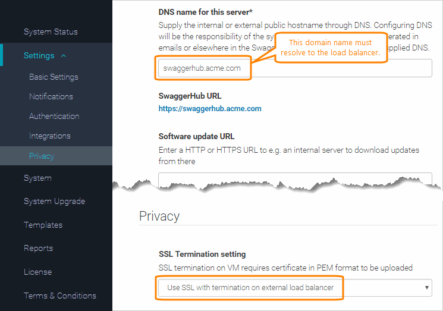Click the Software update URL field
The width and height of the screenshot is (443, 311).
click(x=295, y=178)
